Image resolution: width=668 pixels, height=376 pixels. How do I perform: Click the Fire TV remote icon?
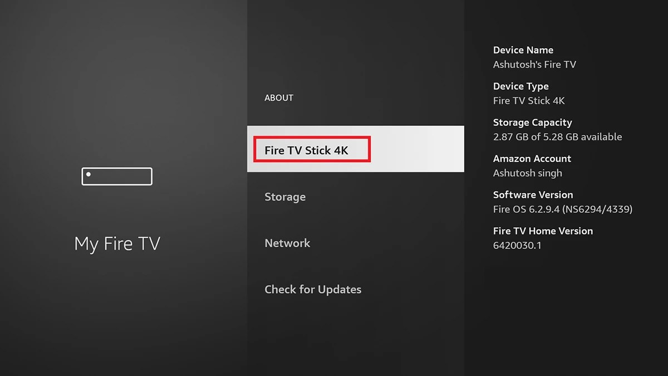point(117,176)
